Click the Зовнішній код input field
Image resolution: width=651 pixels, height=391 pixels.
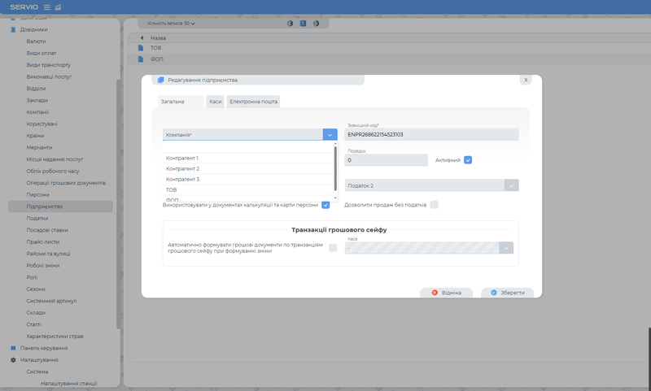click(x=431, y=135)
